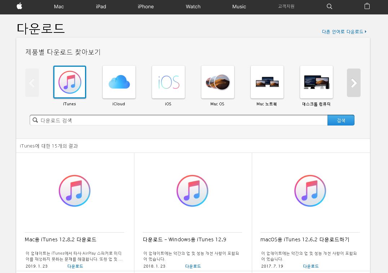Click the Apple logo in navigation bar

tap(19, 6)
